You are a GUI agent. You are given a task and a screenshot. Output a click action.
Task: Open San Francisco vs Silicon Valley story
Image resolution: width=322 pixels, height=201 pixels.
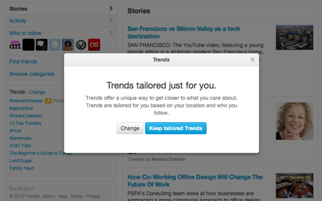pos(184,32)
